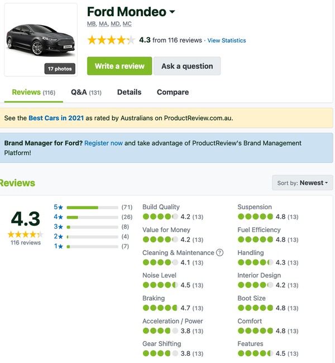Image resolution: width=335 pixels, height=363 pixels.
Task: Click the MD model link
Action: tap(115, 24)
